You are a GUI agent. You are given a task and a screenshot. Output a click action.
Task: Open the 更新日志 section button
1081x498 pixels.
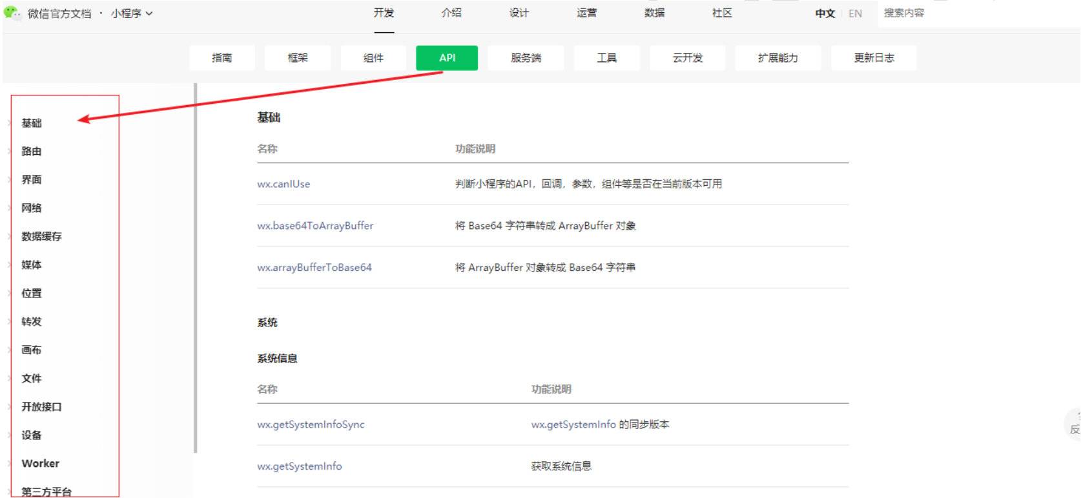pyautogui.click(x=874, y=58)
